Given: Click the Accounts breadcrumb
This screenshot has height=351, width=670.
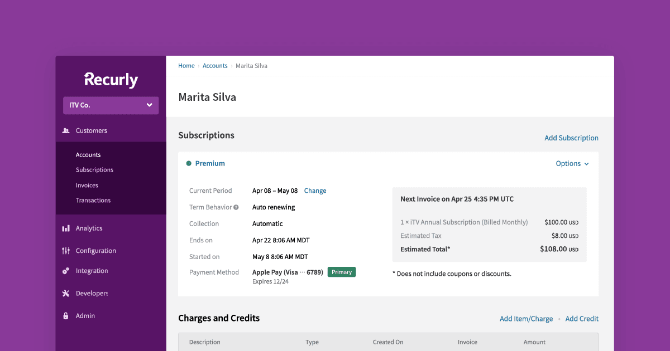Looking at the screenshot, I should click(x=215, y=65).
